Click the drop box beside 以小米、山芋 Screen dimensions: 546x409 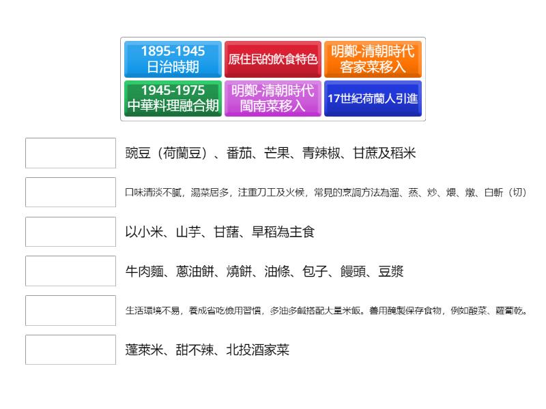coord(71,232)
